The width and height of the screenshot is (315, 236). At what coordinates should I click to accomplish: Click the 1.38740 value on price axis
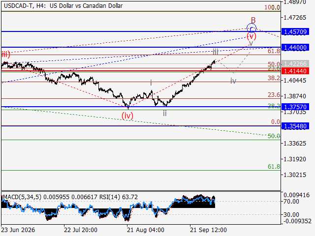[x=295, y=96]
